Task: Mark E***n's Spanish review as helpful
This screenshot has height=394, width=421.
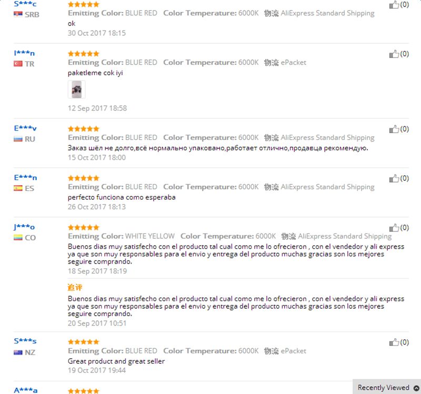Action: point(394,178)
